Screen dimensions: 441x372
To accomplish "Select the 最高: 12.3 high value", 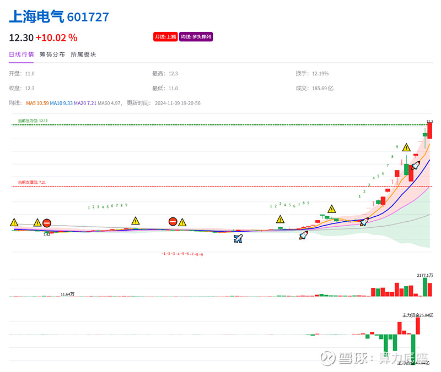I will pyautogui.click(x=165, y=74).
